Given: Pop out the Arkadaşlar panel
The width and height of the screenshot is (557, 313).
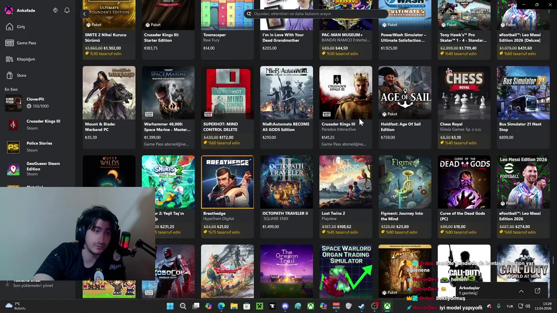Looking at the screenshot, I should [537, 291].
